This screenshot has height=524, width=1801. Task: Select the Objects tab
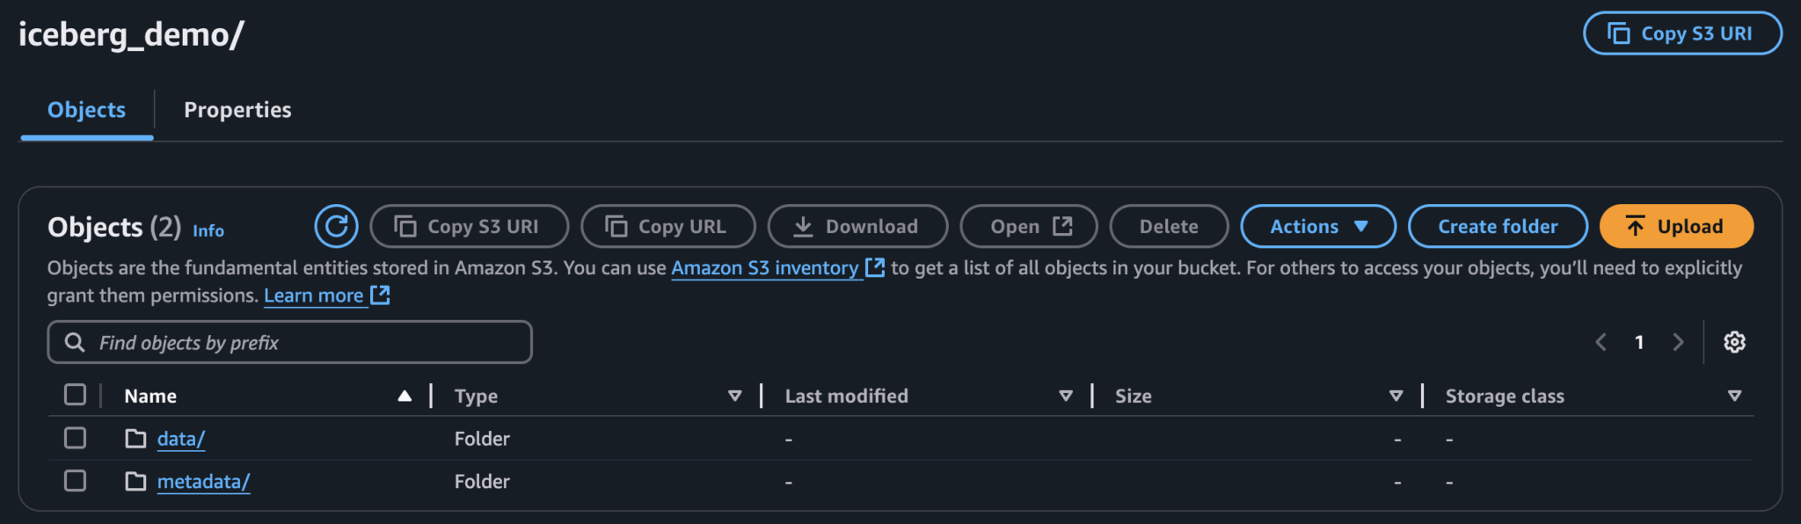pyautogui.click(x=86, y=110)
